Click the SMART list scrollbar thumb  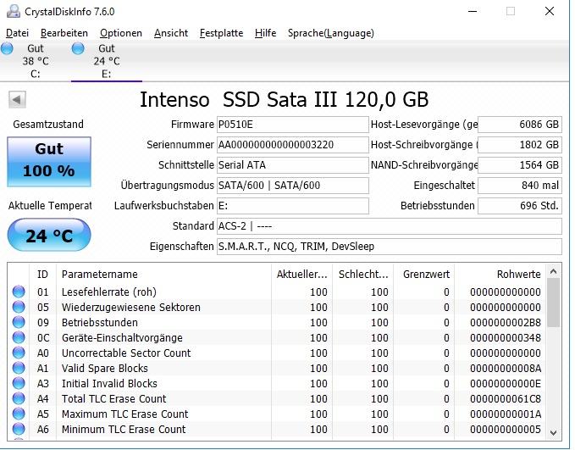click(554, 303)
